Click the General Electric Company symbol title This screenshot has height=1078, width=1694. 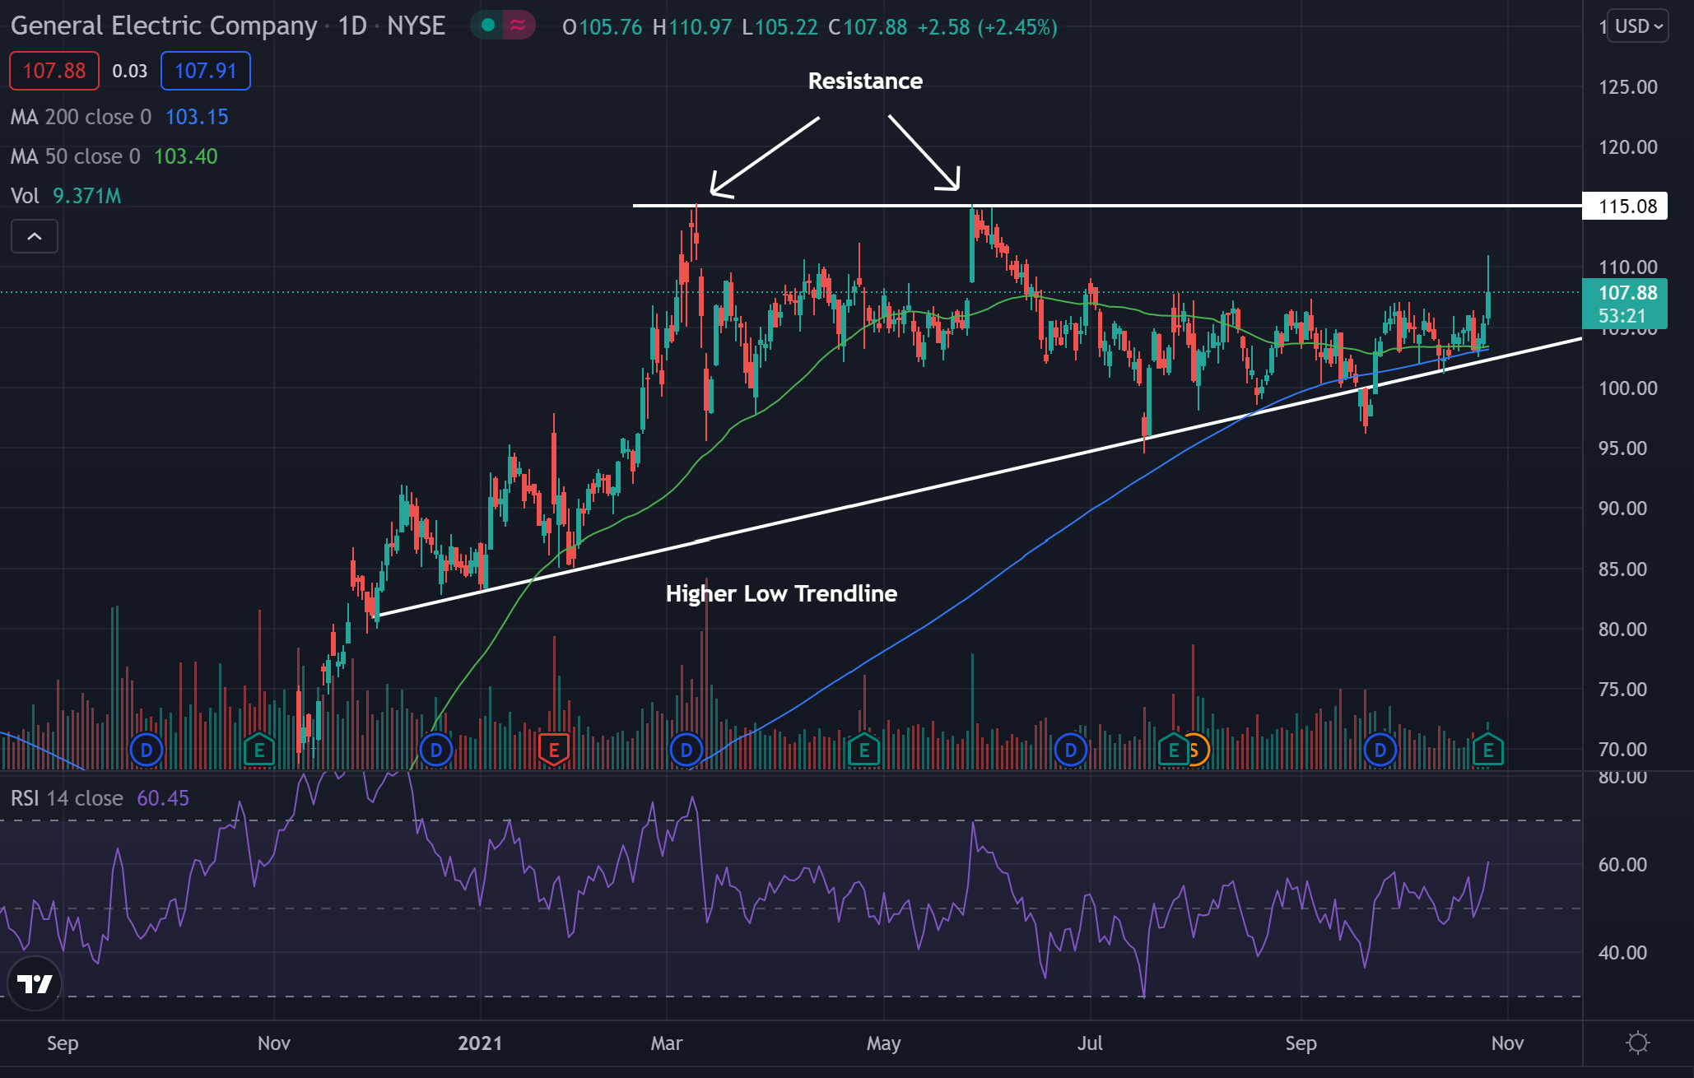(164, 26)
